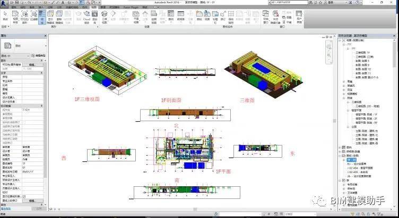The width and height of the screenshot is (399, 218).
Task: Open the User Interface ribbon button
Action: click(x=299, y=17)
